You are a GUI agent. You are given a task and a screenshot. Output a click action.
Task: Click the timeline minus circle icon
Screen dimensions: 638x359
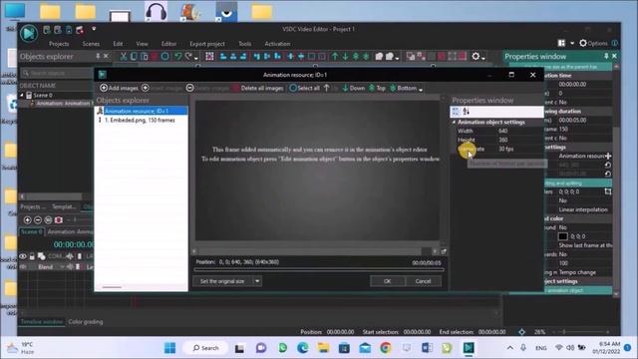coord(38,219)
